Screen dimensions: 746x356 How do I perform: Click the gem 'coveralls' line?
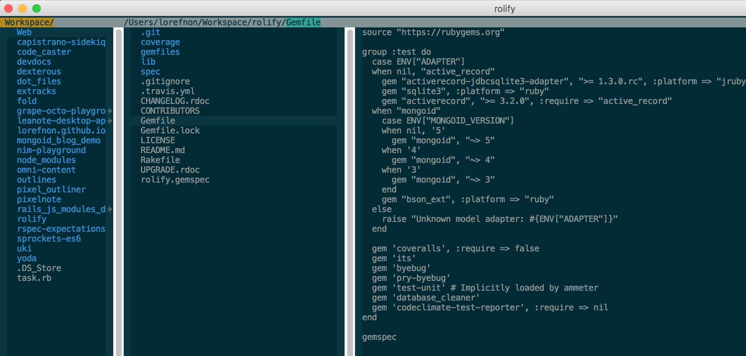coord(456,249)
